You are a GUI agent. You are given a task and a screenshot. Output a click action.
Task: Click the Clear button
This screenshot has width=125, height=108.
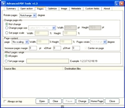click(55, 101)
